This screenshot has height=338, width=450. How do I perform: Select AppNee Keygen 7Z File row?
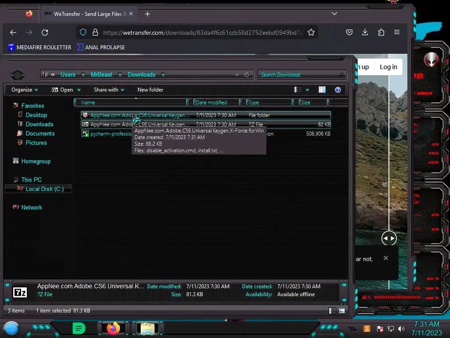coord(206,125)
